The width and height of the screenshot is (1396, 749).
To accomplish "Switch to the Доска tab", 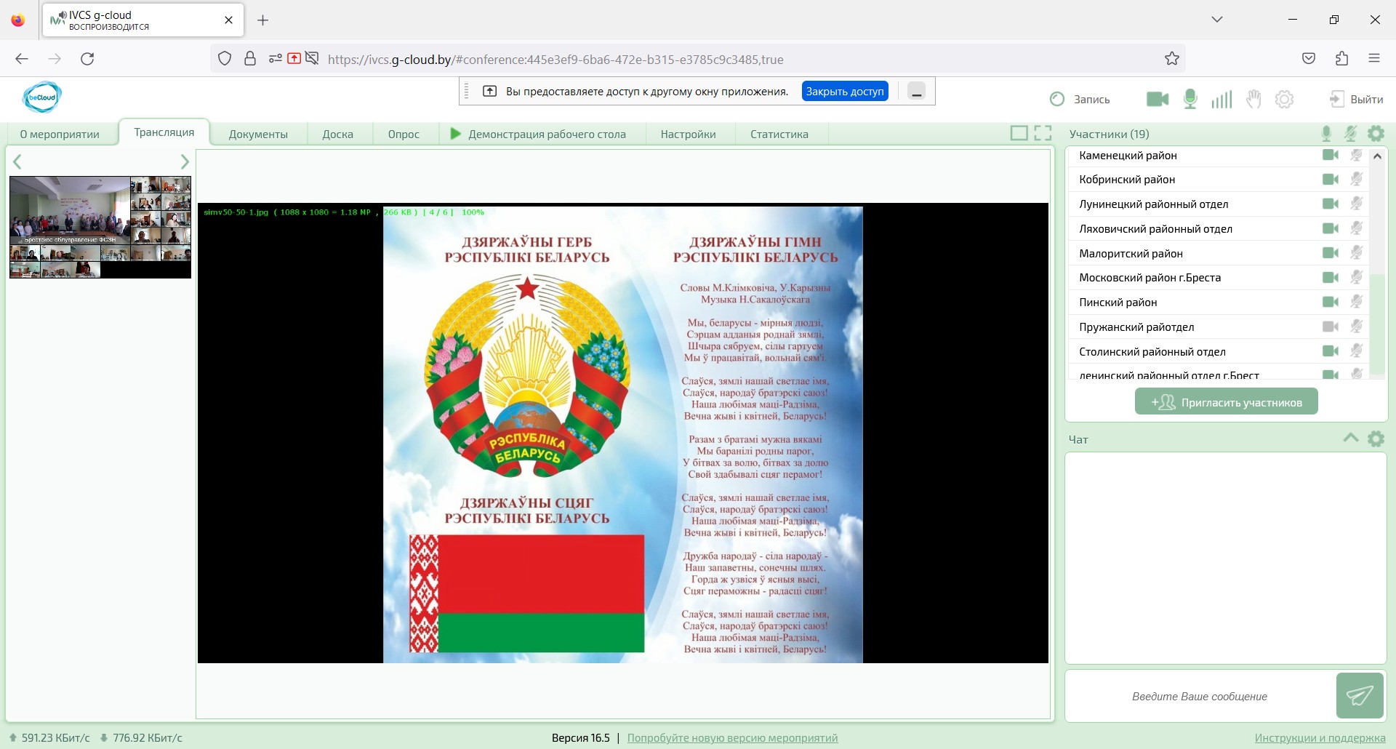I will click(338, 134).
